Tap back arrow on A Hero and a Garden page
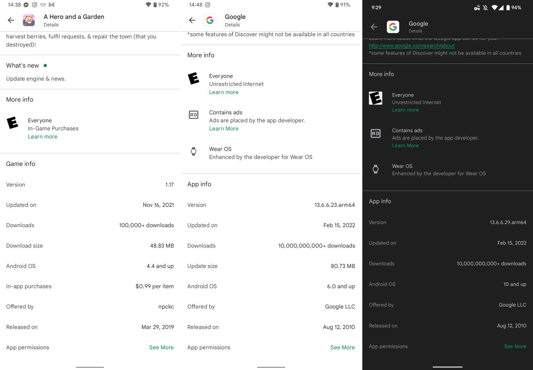This screenshot has height=370, width=533. tap(11, 20)
